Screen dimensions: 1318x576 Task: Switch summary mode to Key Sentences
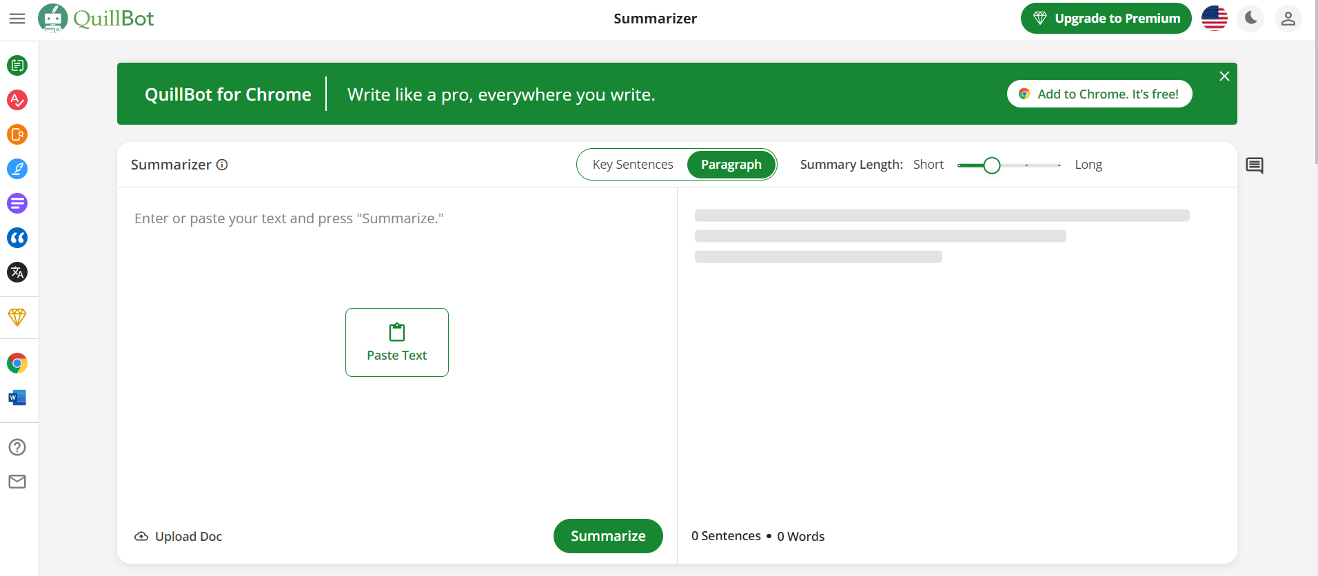(x=632, y=165)
